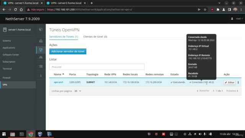
Task: Open the lines per page dropdown
Action: [x=78, y=91]
